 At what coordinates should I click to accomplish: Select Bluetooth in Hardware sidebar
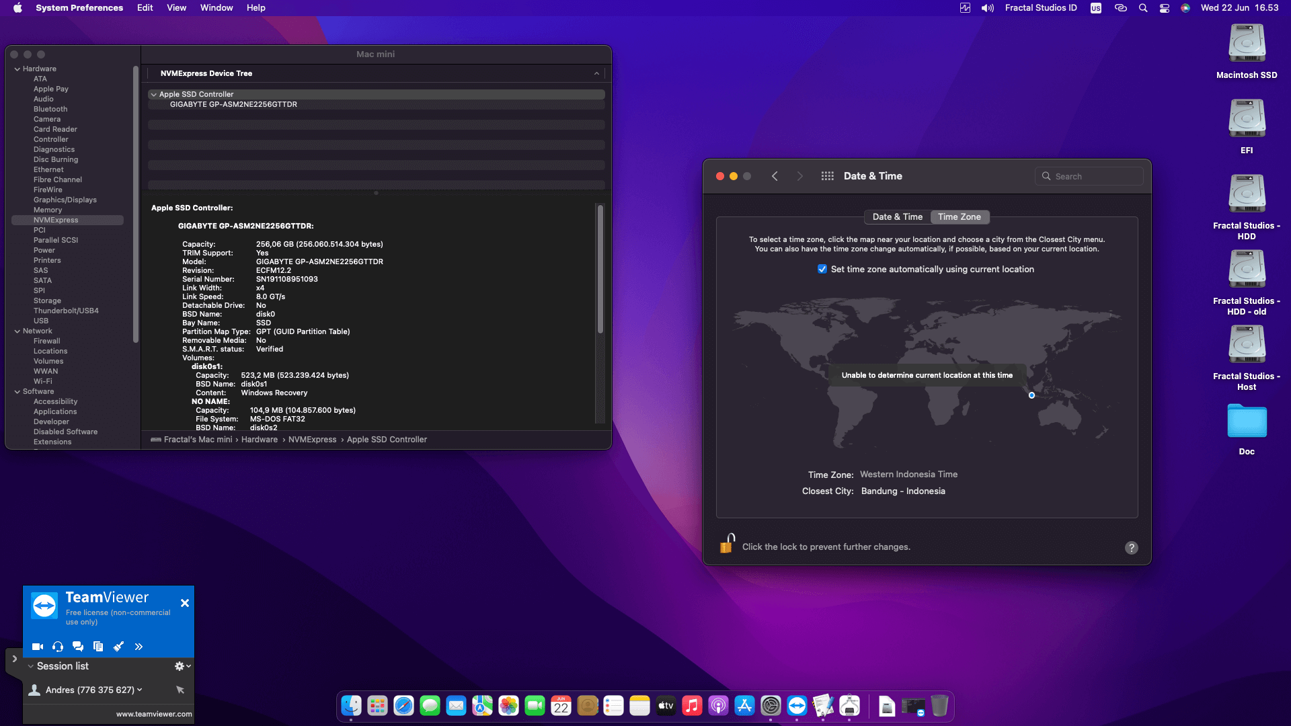(x=50, y=109)
